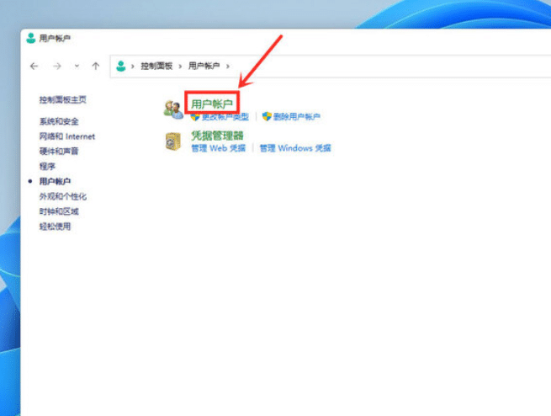This screenshot has width=551, height=416.
Task: Click the two-people User Accounts icon
Action: point(173,109)
